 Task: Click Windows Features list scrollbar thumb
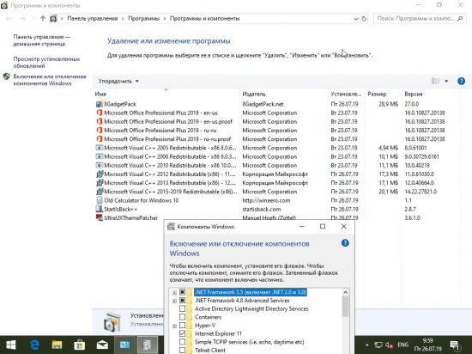click(345, 306)
